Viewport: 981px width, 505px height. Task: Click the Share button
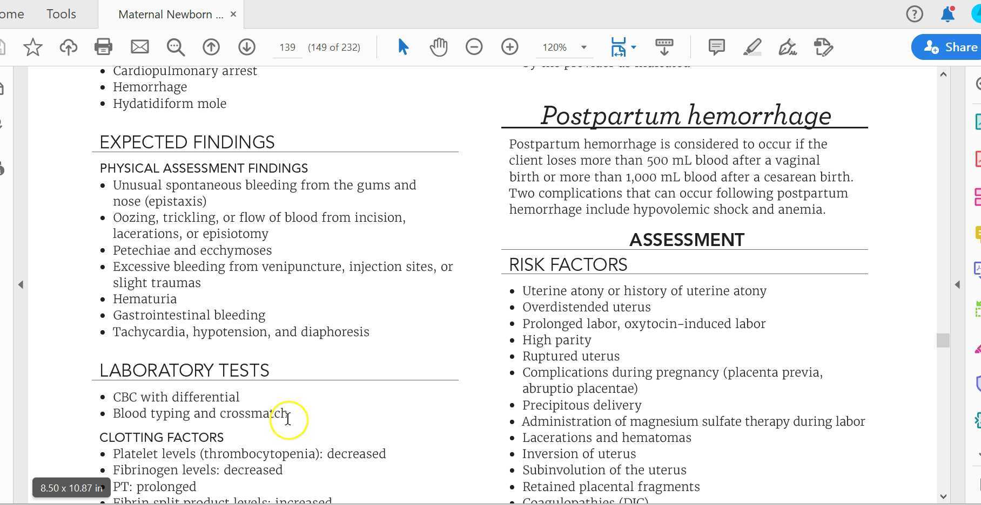click(x=946, y=47)
